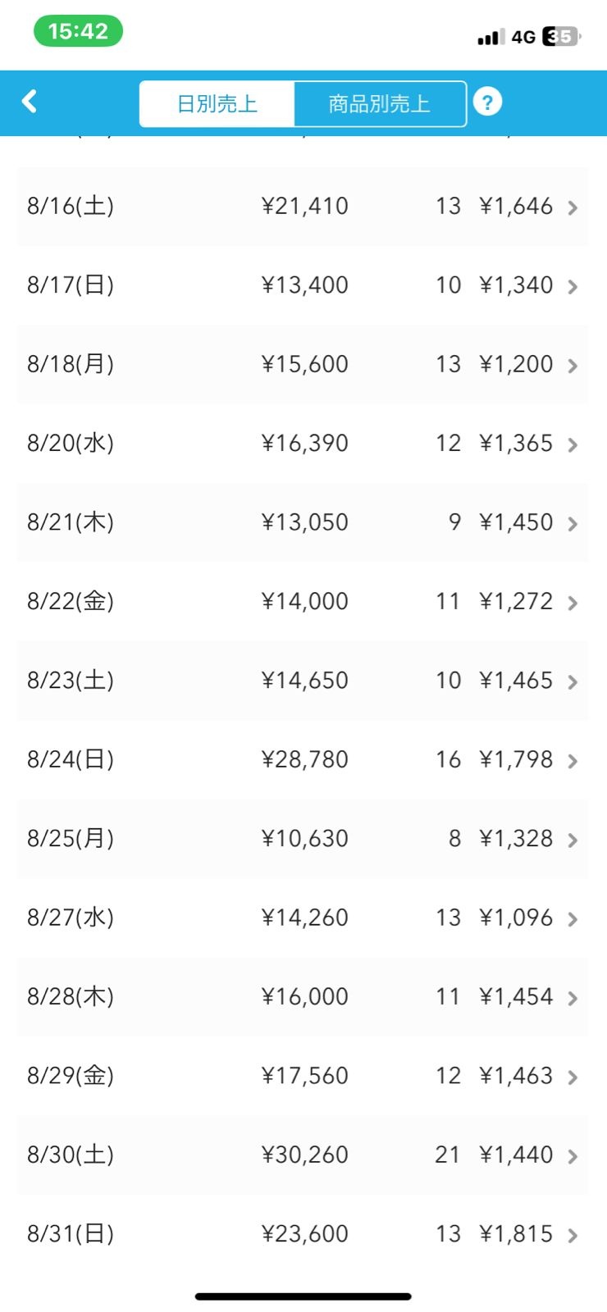Tap the ¥10,630 sales amount
This screenshot has height=1312, width=607.
(x=304, y=839)
